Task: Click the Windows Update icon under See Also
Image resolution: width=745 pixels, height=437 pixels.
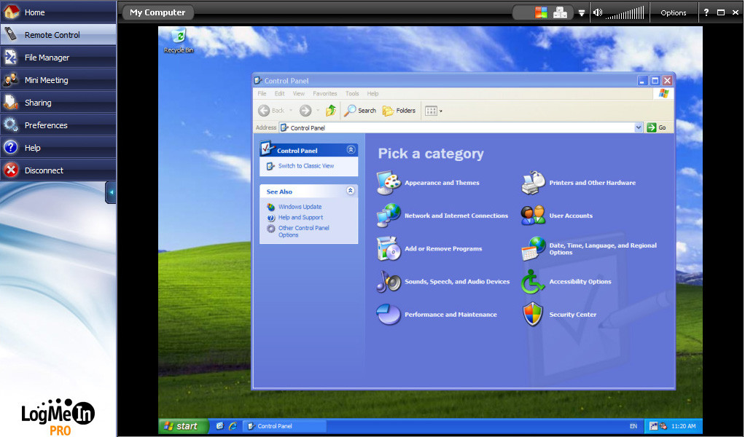Action: point(271,207)
